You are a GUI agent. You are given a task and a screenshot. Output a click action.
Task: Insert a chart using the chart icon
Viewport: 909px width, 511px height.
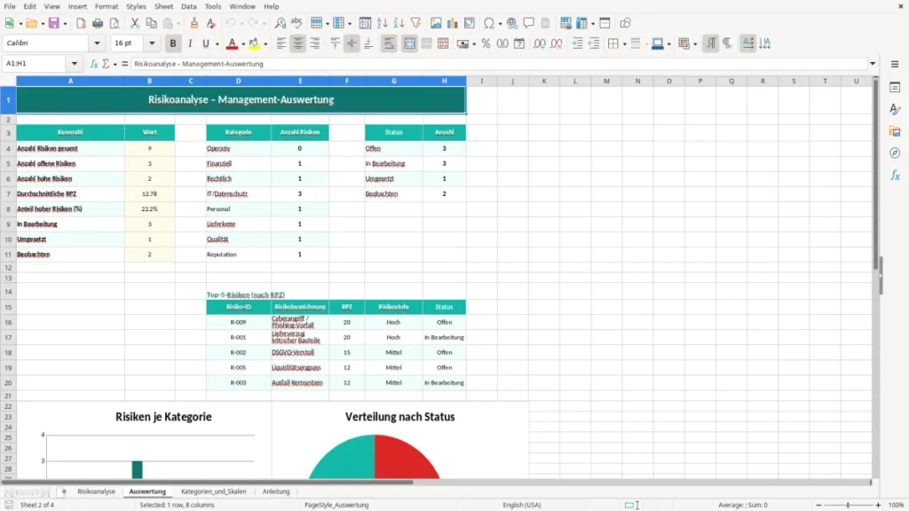452,23
